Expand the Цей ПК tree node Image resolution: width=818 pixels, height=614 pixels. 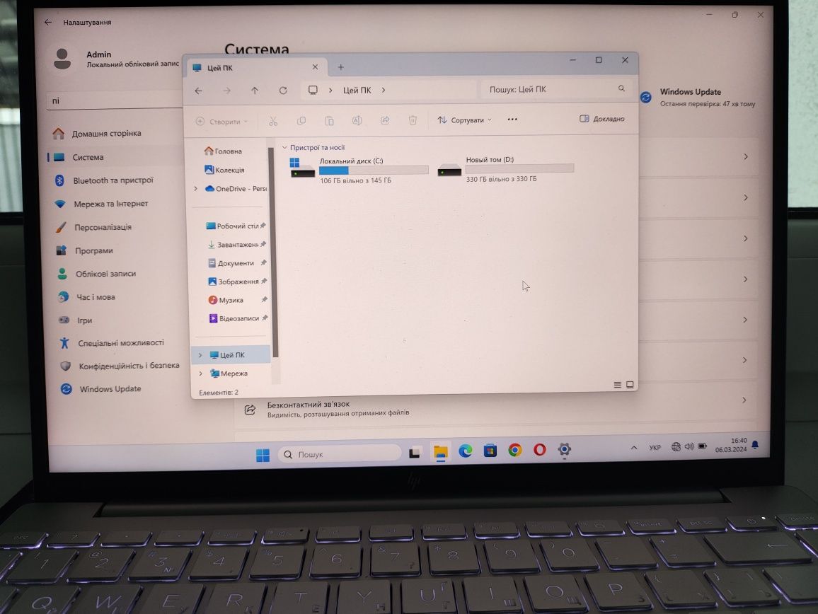tap(200, 354)
